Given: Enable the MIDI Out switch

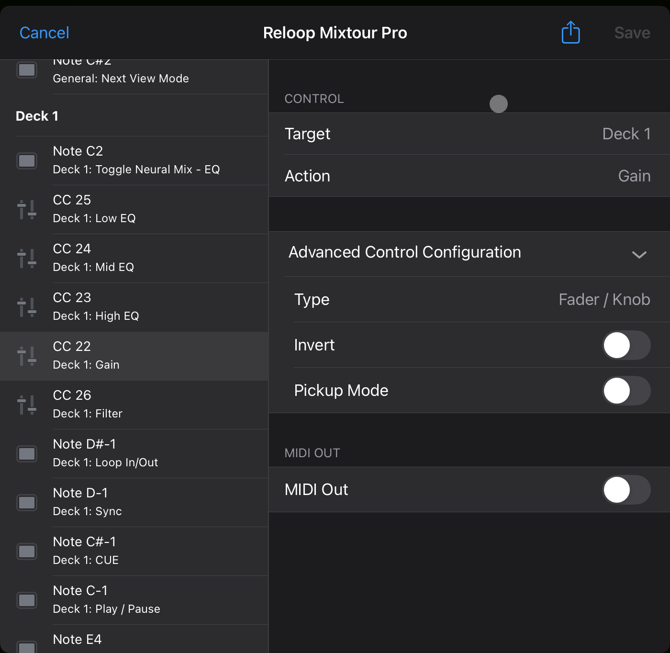Looking at the screenshot, I should pyautogui.click(x=625, y=490).
